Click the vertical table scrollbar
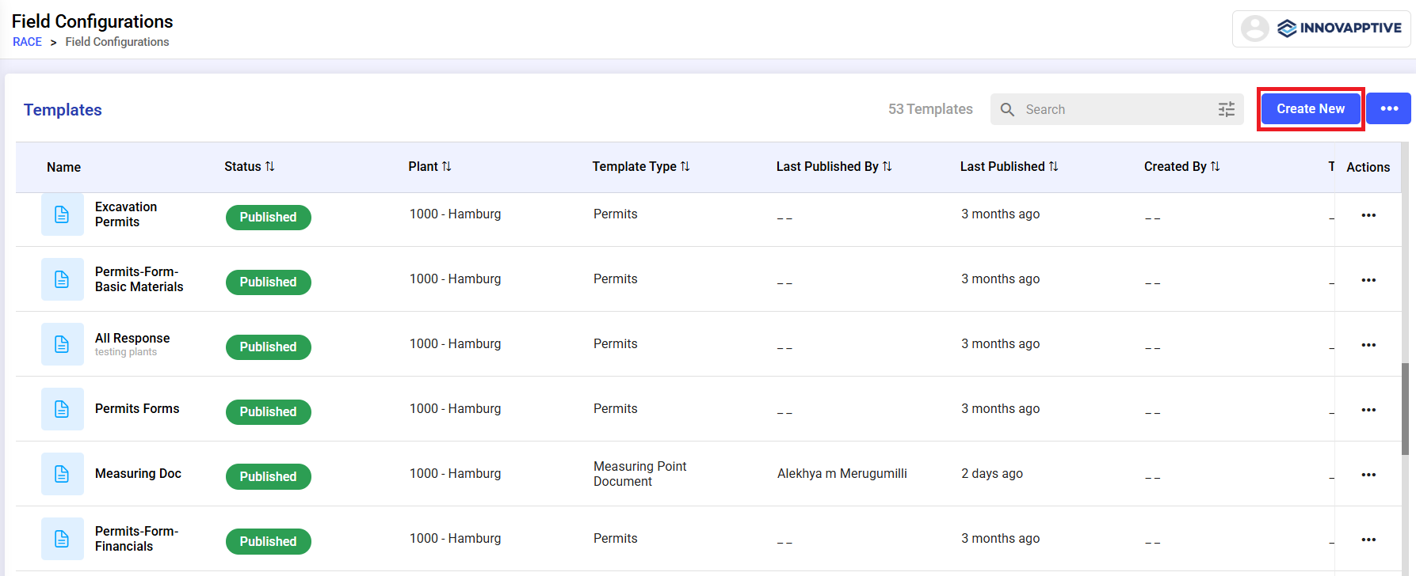This screenshot has width=1416, height=576. [1405, 408]
